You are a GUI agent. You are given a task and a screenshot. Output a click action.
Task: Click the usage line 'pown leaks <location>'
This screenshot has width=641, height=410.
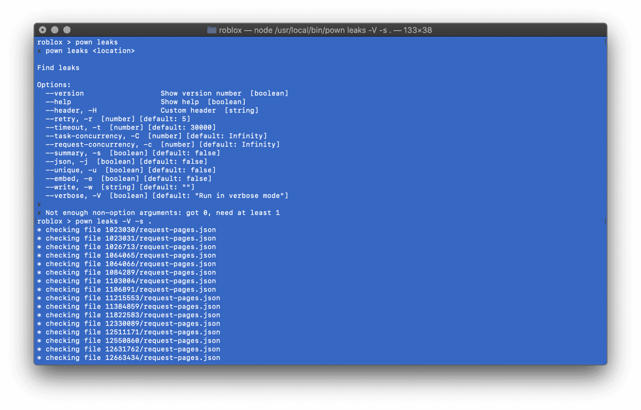(90, 51)
